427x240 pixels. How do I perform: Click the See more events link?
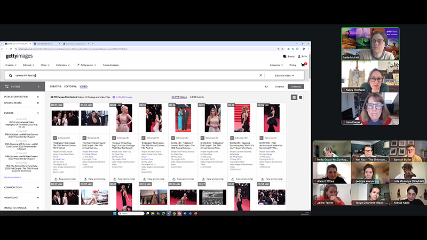[x=13, y=177]
